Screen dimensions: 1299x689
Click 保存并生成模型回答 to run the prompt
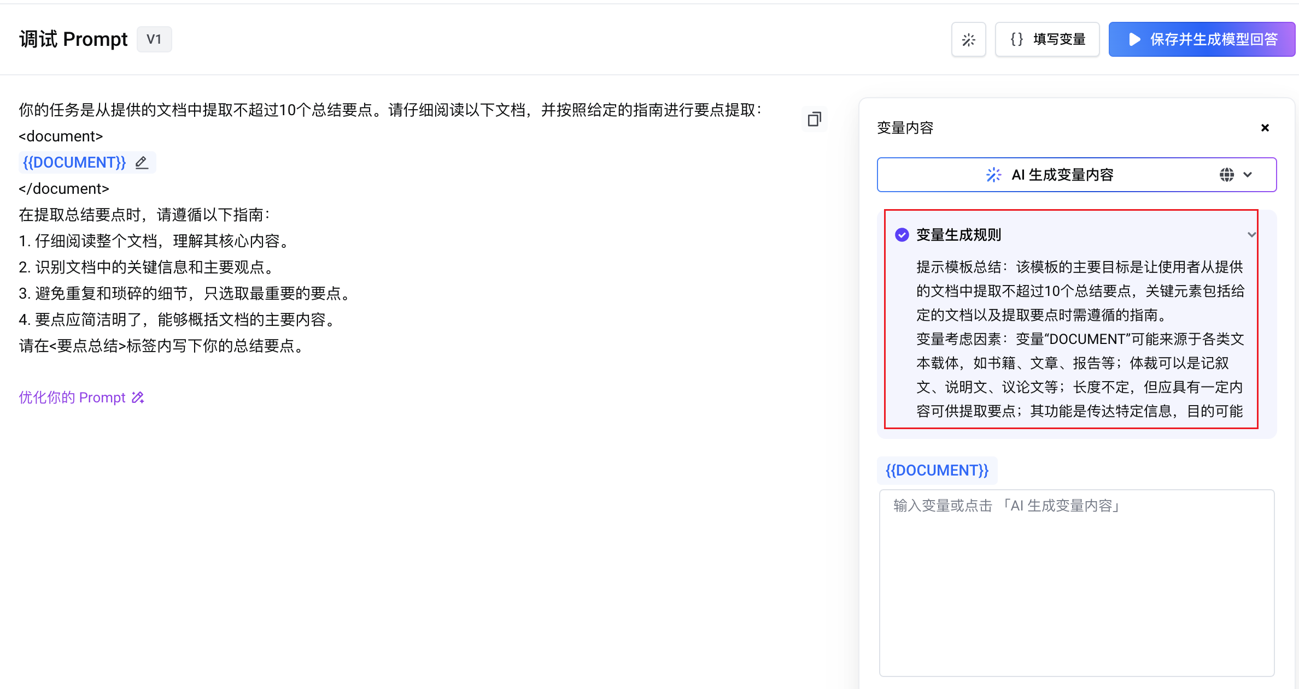pyautogui.click(x=1202, y=39)
